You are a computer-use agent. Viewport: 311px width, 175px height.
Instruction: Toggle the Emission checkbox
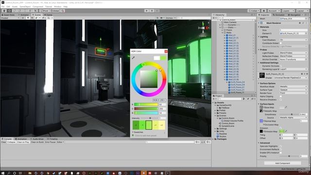281,128
